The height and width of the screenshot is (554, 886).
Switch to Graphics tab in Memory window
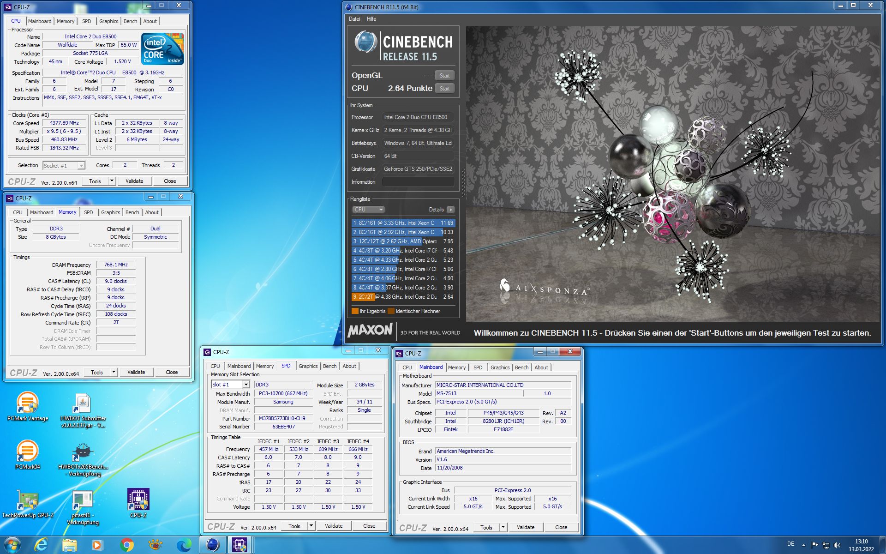pos(111,212)
